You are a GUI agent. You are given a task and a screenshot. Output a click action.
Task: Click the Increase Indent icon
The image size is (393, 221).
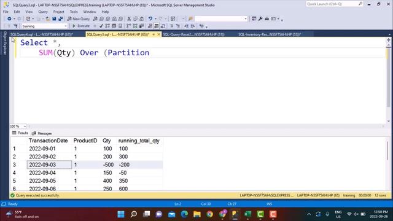coord(193,26)
